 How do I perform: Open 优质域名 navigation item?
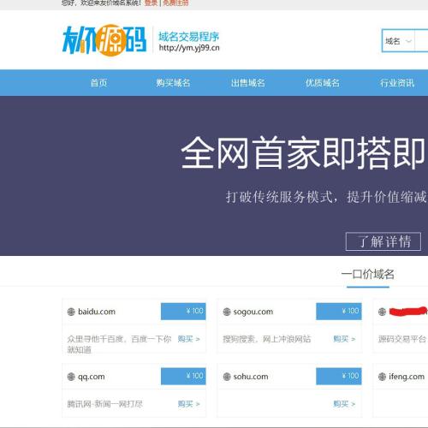point(323,83)
